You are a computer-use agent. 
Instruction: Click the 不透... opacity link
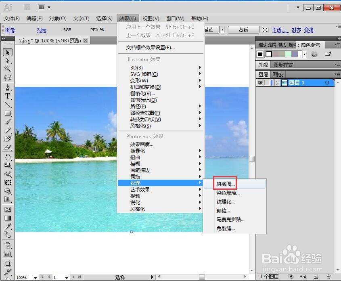[280, 30]
